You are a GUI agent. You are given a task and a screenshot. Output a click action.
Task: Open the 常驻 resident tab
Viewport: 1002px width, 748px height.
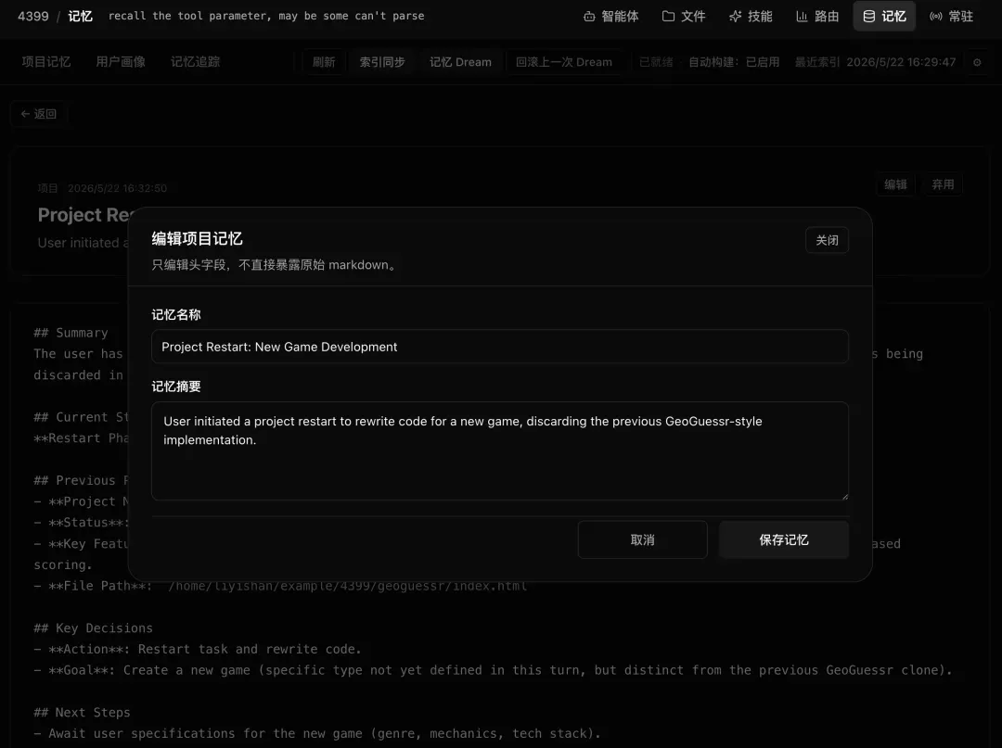click(952, 16)
